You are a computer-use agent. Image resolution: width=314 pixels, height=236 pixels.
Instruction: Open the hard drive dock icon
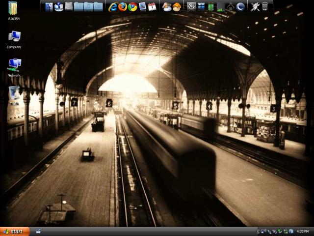click(69, 6)
